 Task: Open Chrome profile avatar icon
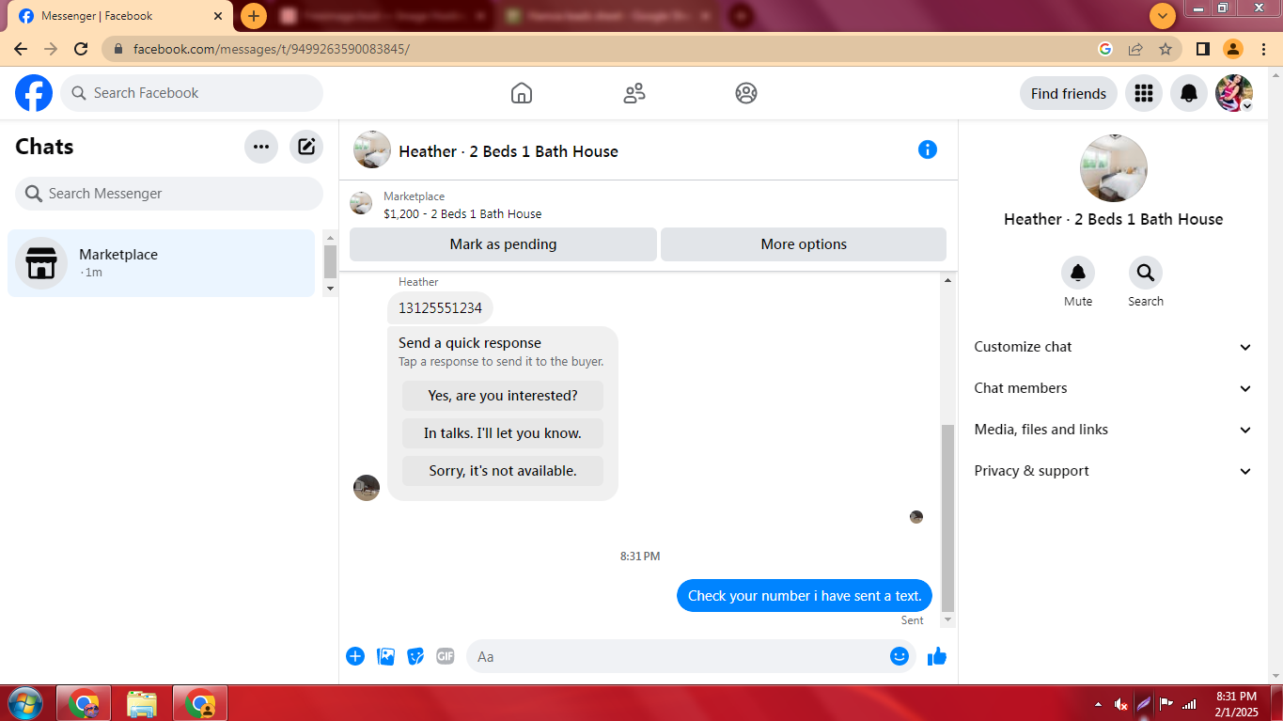coord(1233,49)
